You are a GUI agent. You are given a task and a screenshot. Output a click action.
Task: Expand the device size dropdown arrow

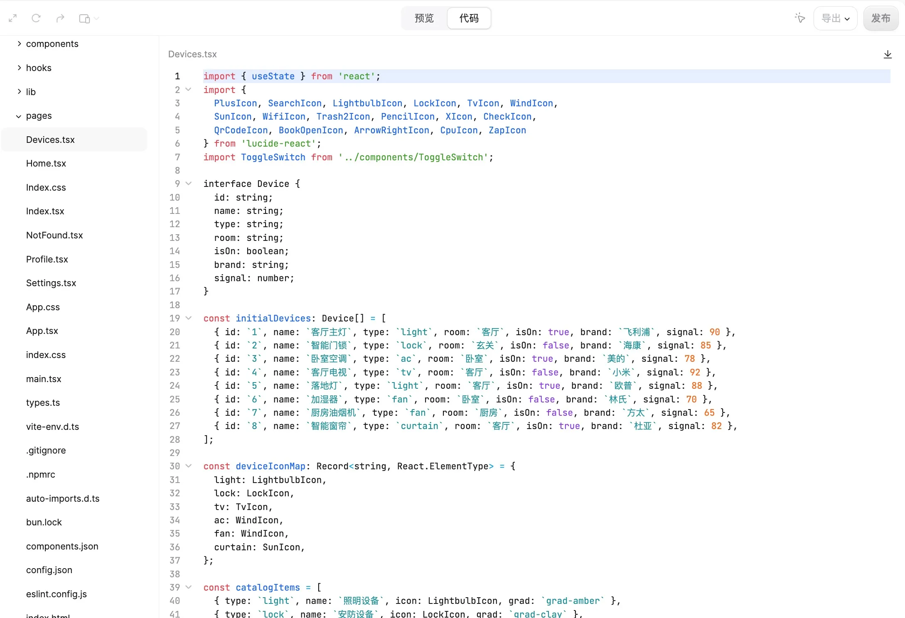(96, 19)
